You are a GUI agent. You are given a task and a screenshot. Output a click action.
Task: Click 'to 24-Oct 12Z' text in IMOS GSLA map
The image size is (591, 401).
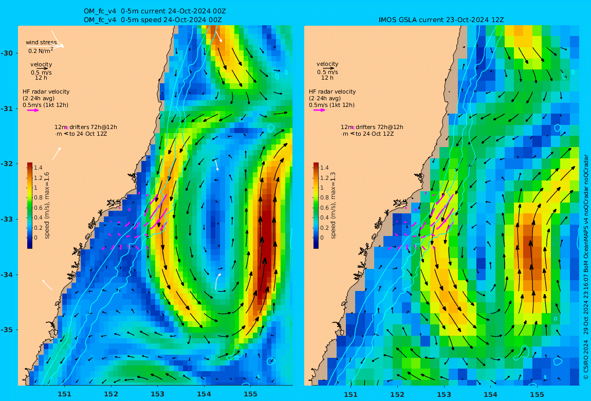pyautogui.click(x=375, y=134)
